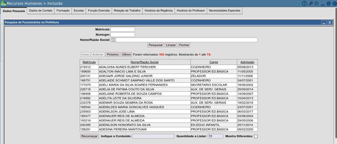The image size is (337, 144).
Task: Jump to last page with Último
Action: coord(126,54)
